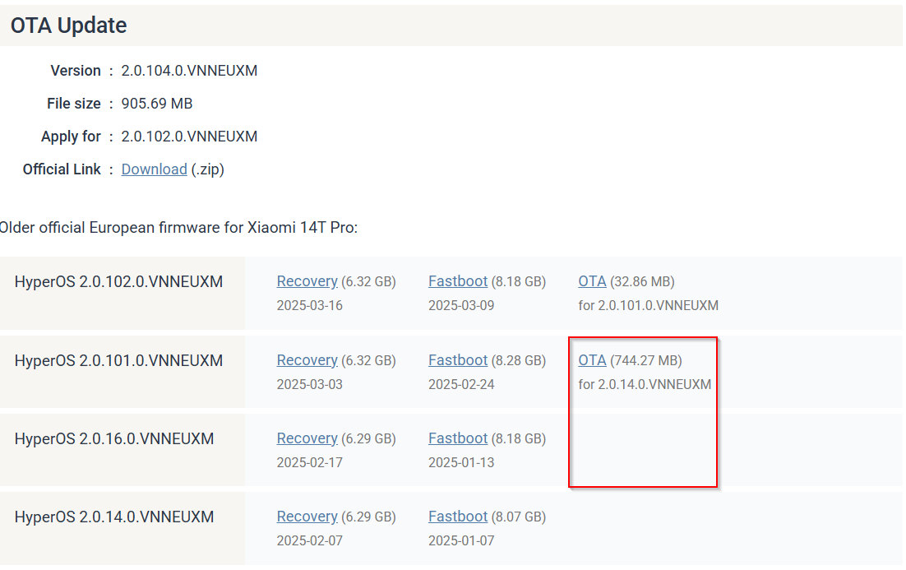Click the 8.07 GB Fastboot link

coord(458,517)
